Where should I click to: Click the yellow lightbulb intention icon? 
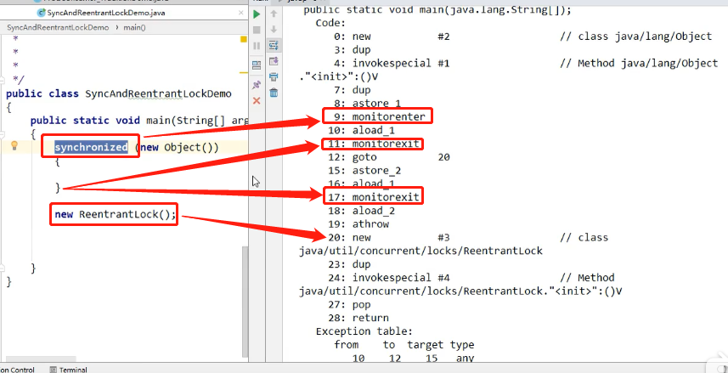(14, 146)
